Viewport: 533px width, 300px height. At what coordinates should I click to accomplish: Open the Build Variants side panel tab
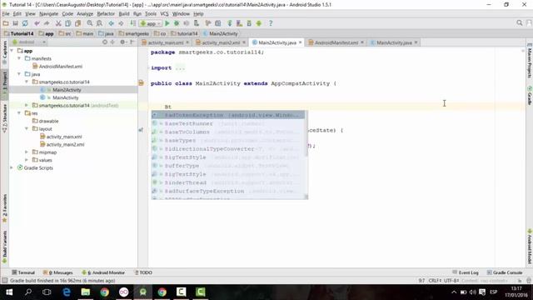click(5, 247)
